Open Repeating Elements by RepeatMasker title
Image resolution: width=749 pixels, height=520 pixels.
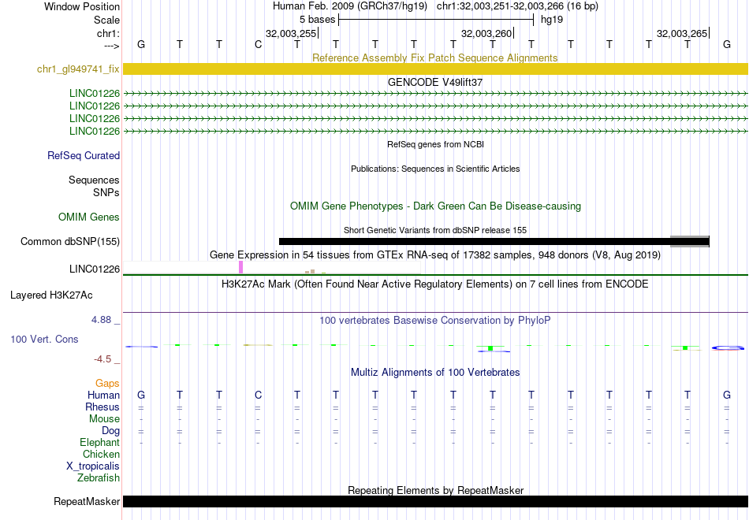[x=436, y=490]
